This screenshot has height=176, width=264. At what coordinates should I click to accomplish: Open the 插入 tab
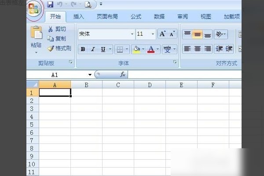[x=79, y=17]
